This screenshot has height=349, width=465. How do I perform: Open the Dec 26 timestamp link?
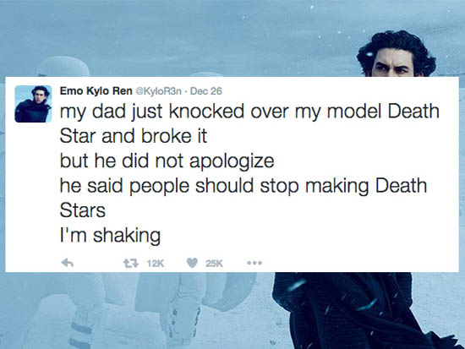(205, 91)
